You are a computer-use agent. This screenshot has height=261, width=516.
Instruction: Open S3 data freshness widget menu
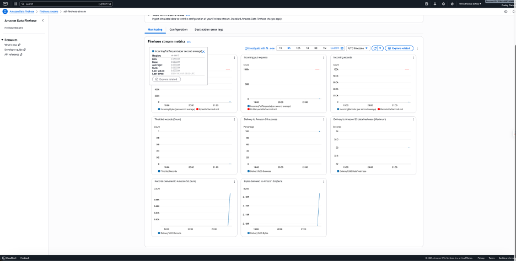coord(413,119)
